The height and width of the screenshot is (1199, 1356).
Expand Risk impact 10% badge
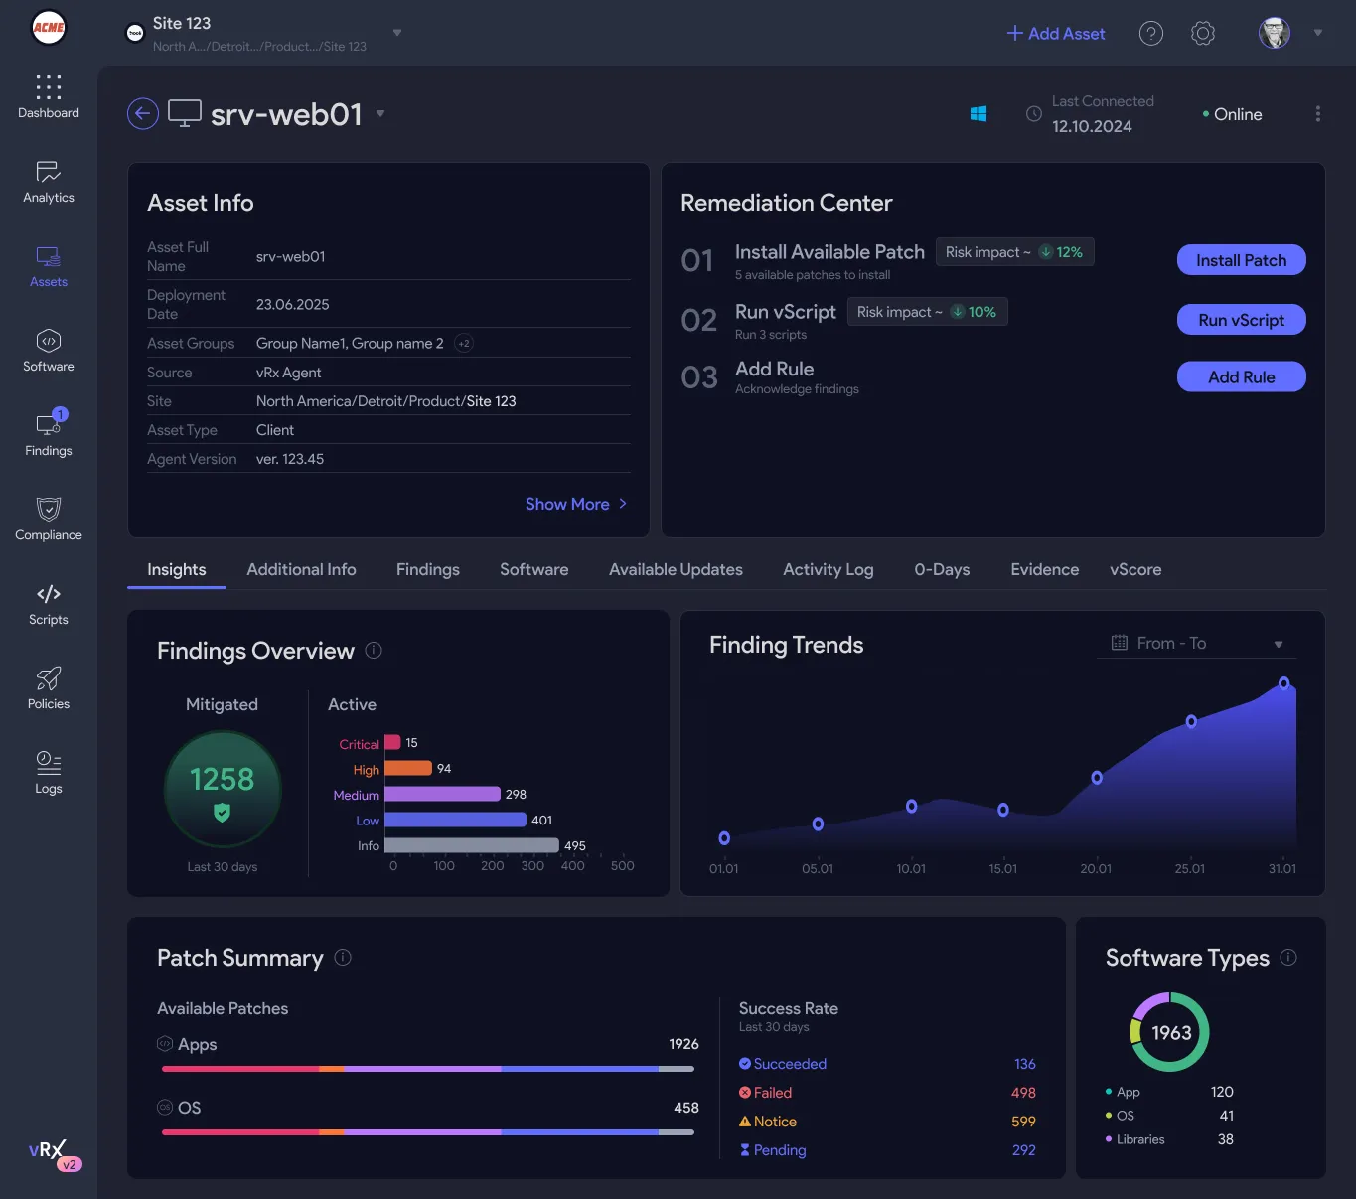pos(927,312)
